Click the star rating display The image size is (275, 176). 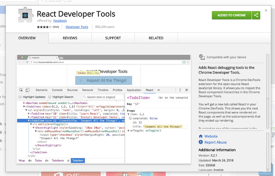coord(44,27)
